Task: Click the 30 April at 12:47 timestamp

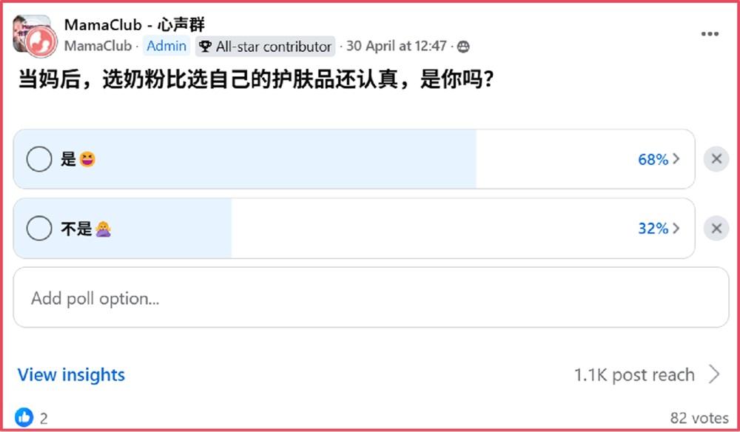Action: tap(397, 46)
